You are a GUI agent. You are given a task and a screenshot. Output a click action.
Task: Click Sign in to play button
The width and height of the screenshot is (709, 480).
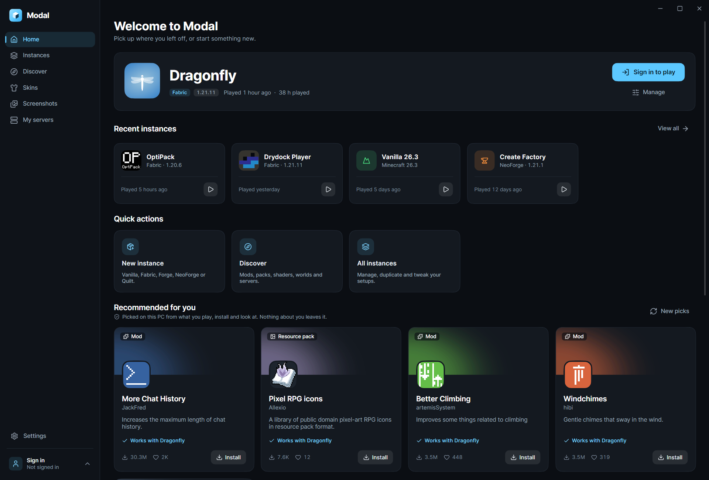648,72
